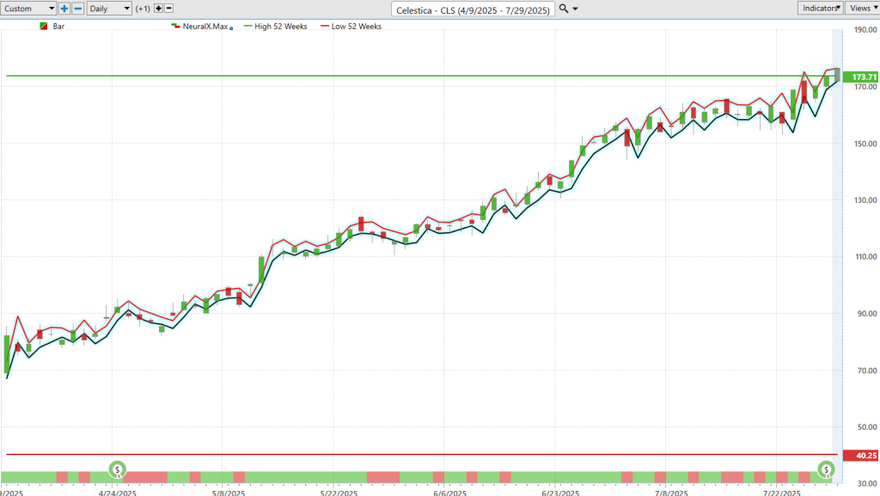
Task: Click the right dollar-sign dividend marker
Action: coord(826,469)
